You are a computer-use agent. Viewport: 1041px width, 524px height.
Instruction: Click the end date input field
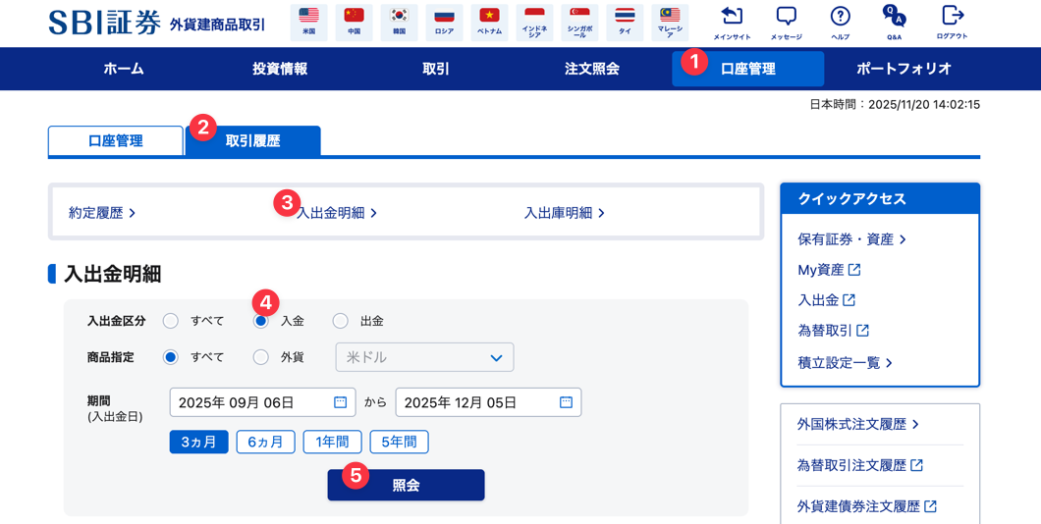[x=476, y=402]
